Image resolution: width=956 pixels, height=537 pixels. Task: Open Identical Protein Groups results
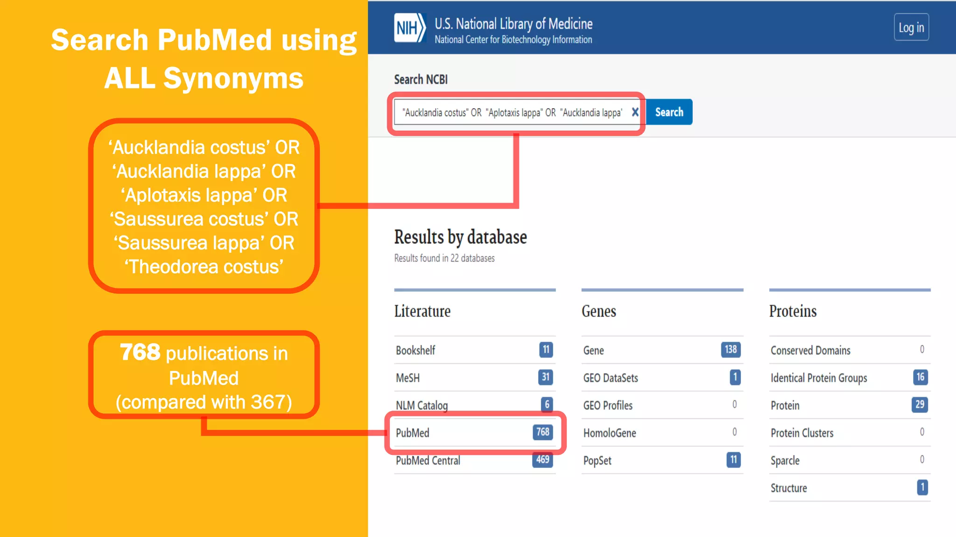[850, 378]
